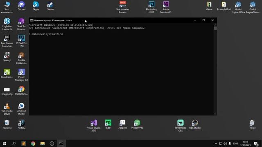262x147 pixels.
Task: Click OBS icon in the taskbar
Action: coord(52,143)
